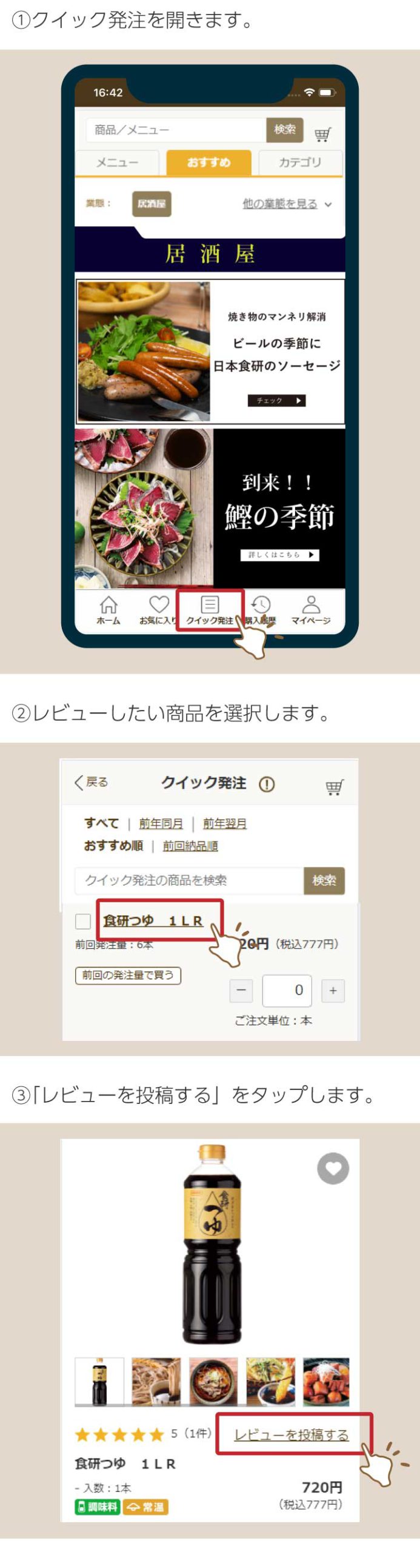The height and width of the screenshot is (1552, 420).
Task: Expand the 他の業態を見る dropdown
Action: click(287, 204)
